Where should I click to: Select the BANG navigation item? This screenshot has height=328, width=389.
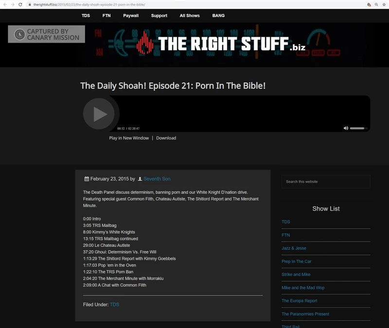218,16
